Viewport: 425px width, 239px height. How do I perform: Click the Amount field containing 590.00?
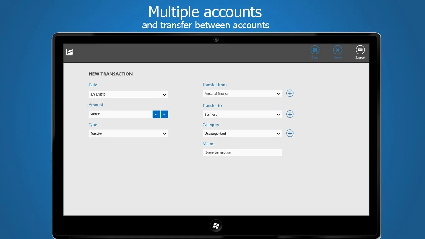click(121, 114)
